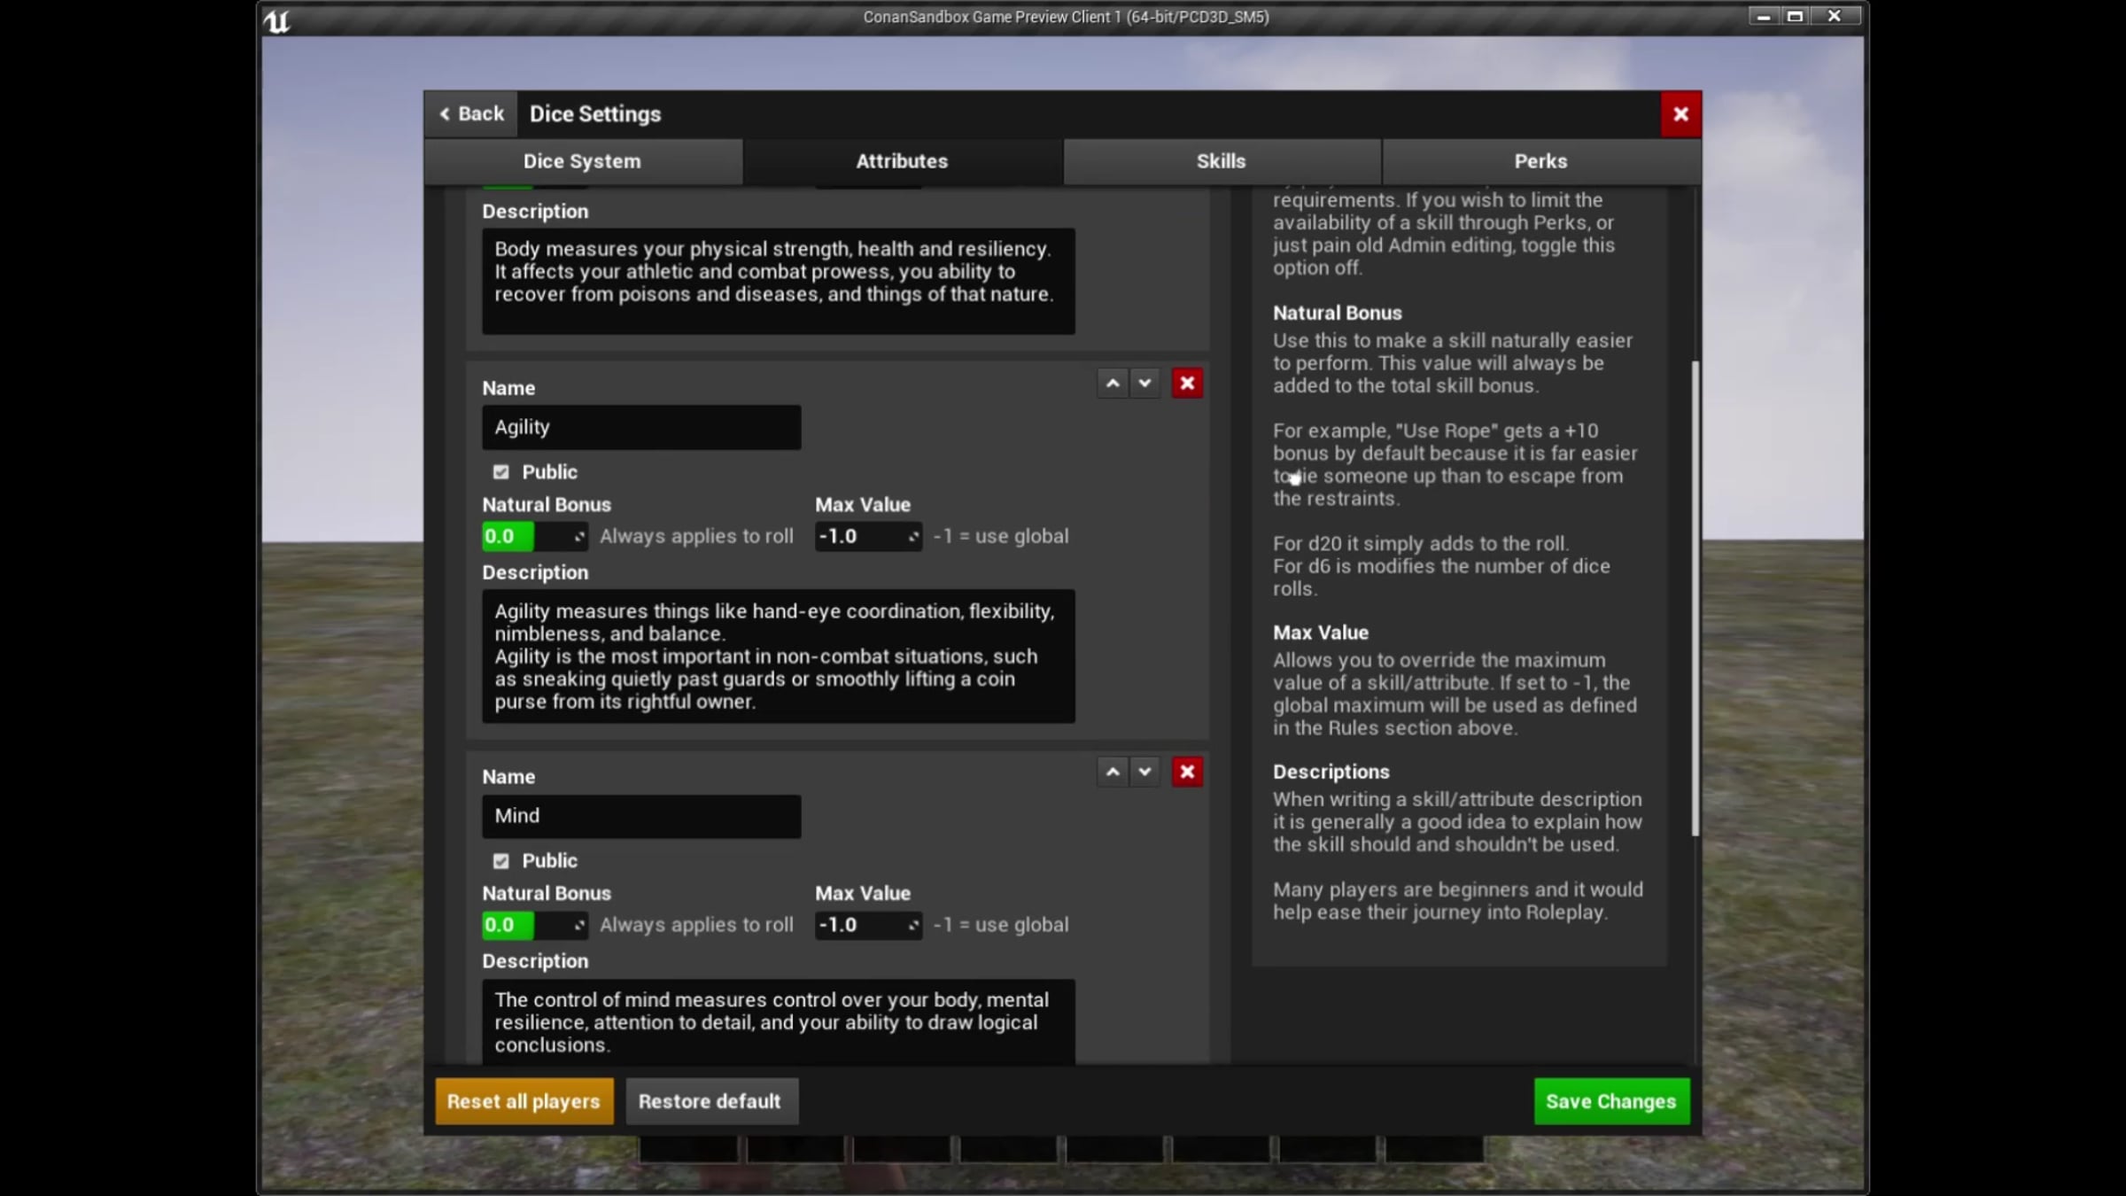The image size is (2126, 1196).
Task: Move the Agility attribute up
Action: pos(1113,384)
